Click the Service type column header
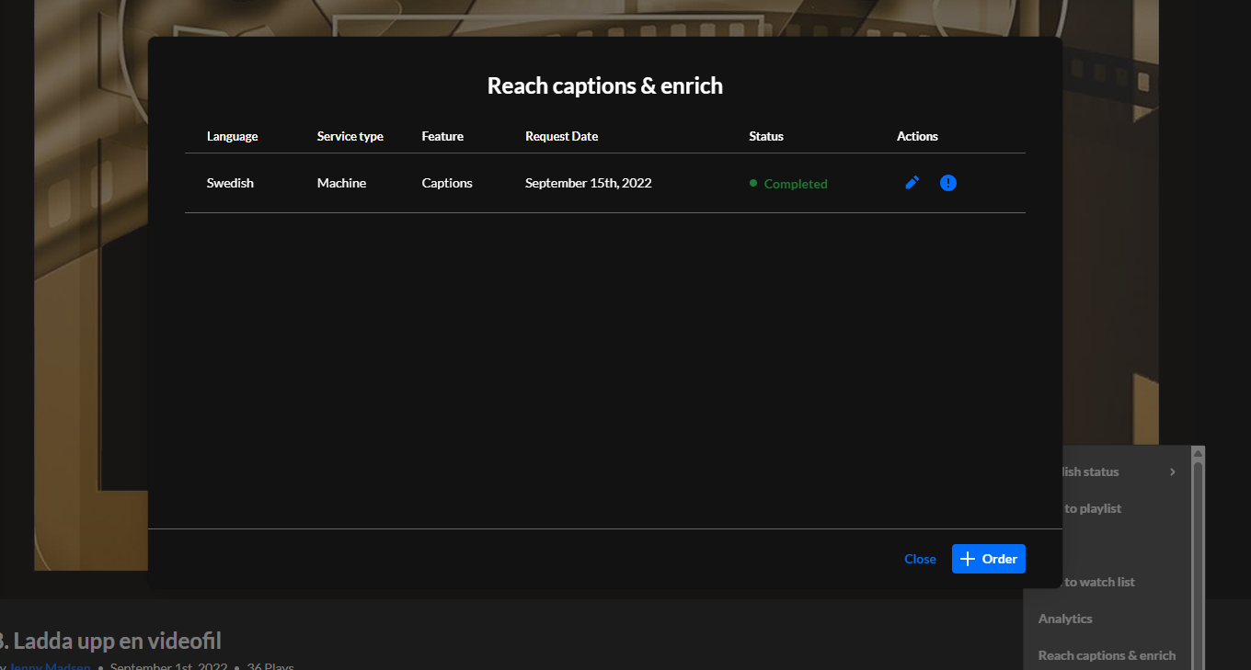The image size is (1251, 670). pos(350,136)
